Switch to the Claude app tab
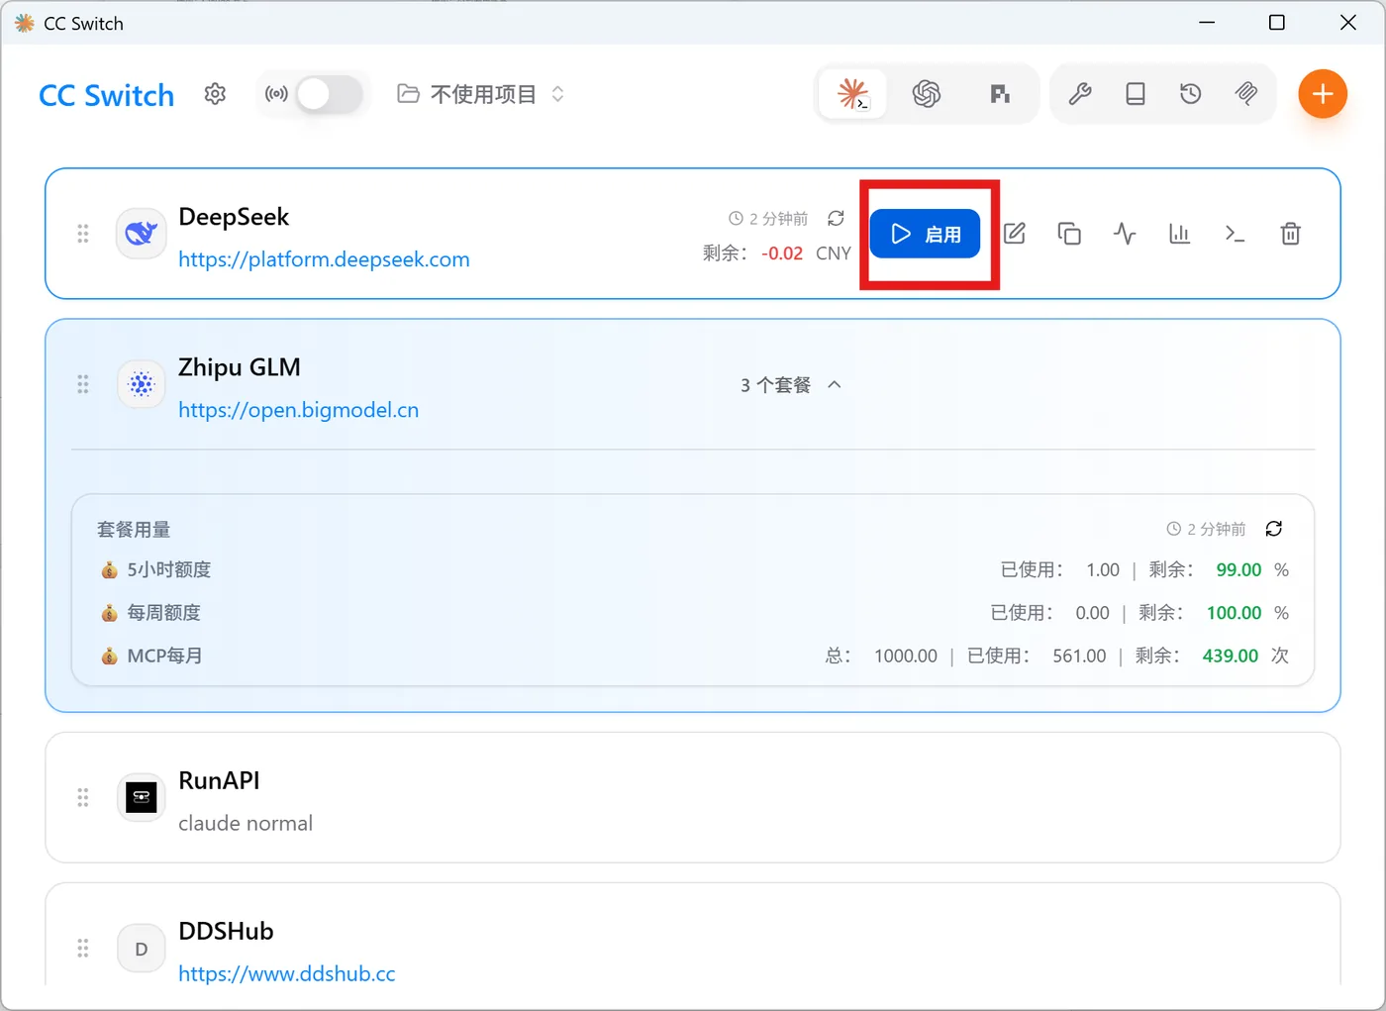 (x=852, y=94)
